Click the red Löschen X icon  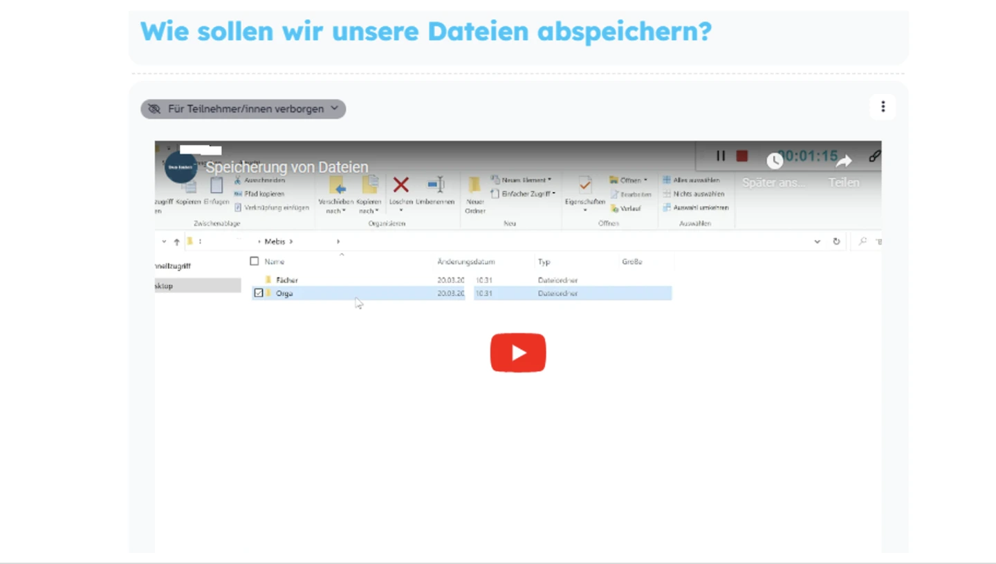400,185
